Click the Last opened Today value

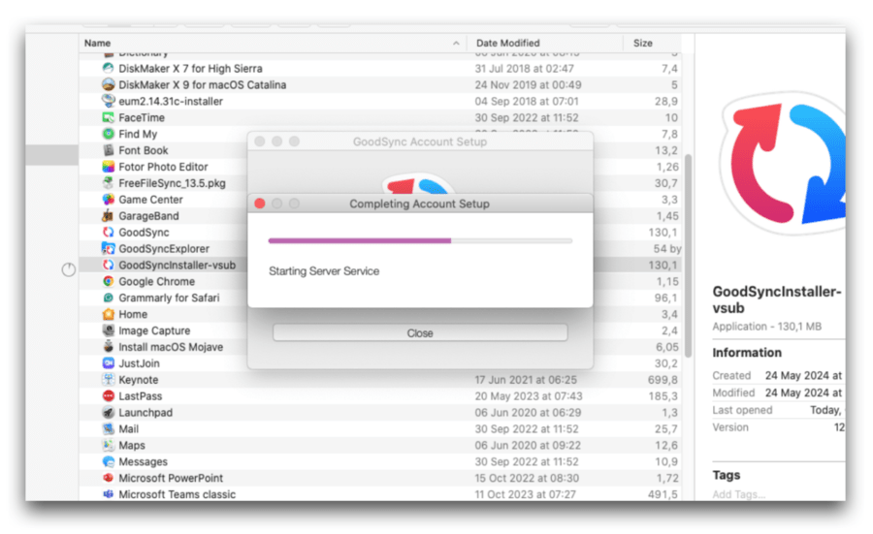click(x=826, y=410)
